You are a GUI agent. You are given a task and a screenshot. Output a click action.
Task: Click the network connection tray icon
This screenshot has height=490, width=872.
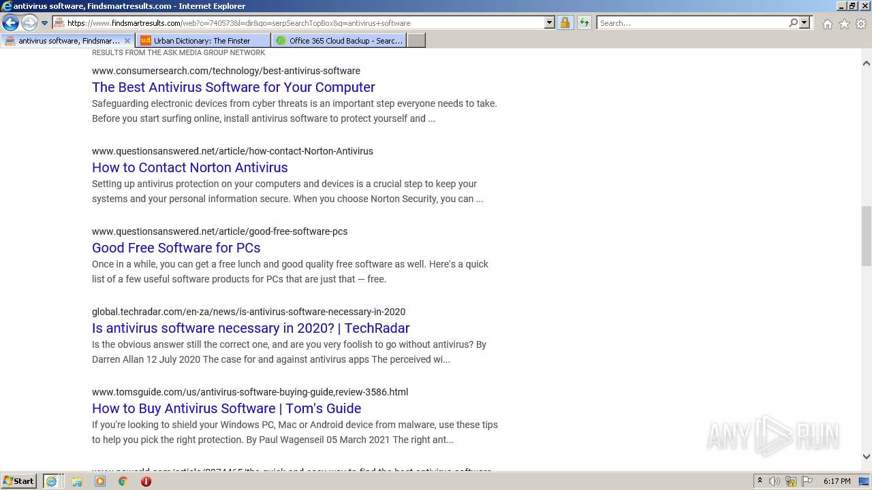pyautogui.click(x=791, y=481)
